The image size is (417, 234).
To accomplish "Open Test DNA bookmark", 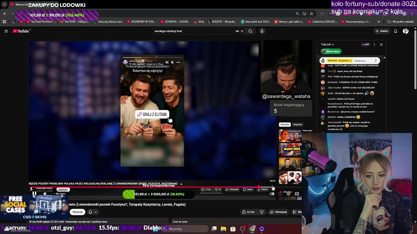I will (x=74, y=22).
